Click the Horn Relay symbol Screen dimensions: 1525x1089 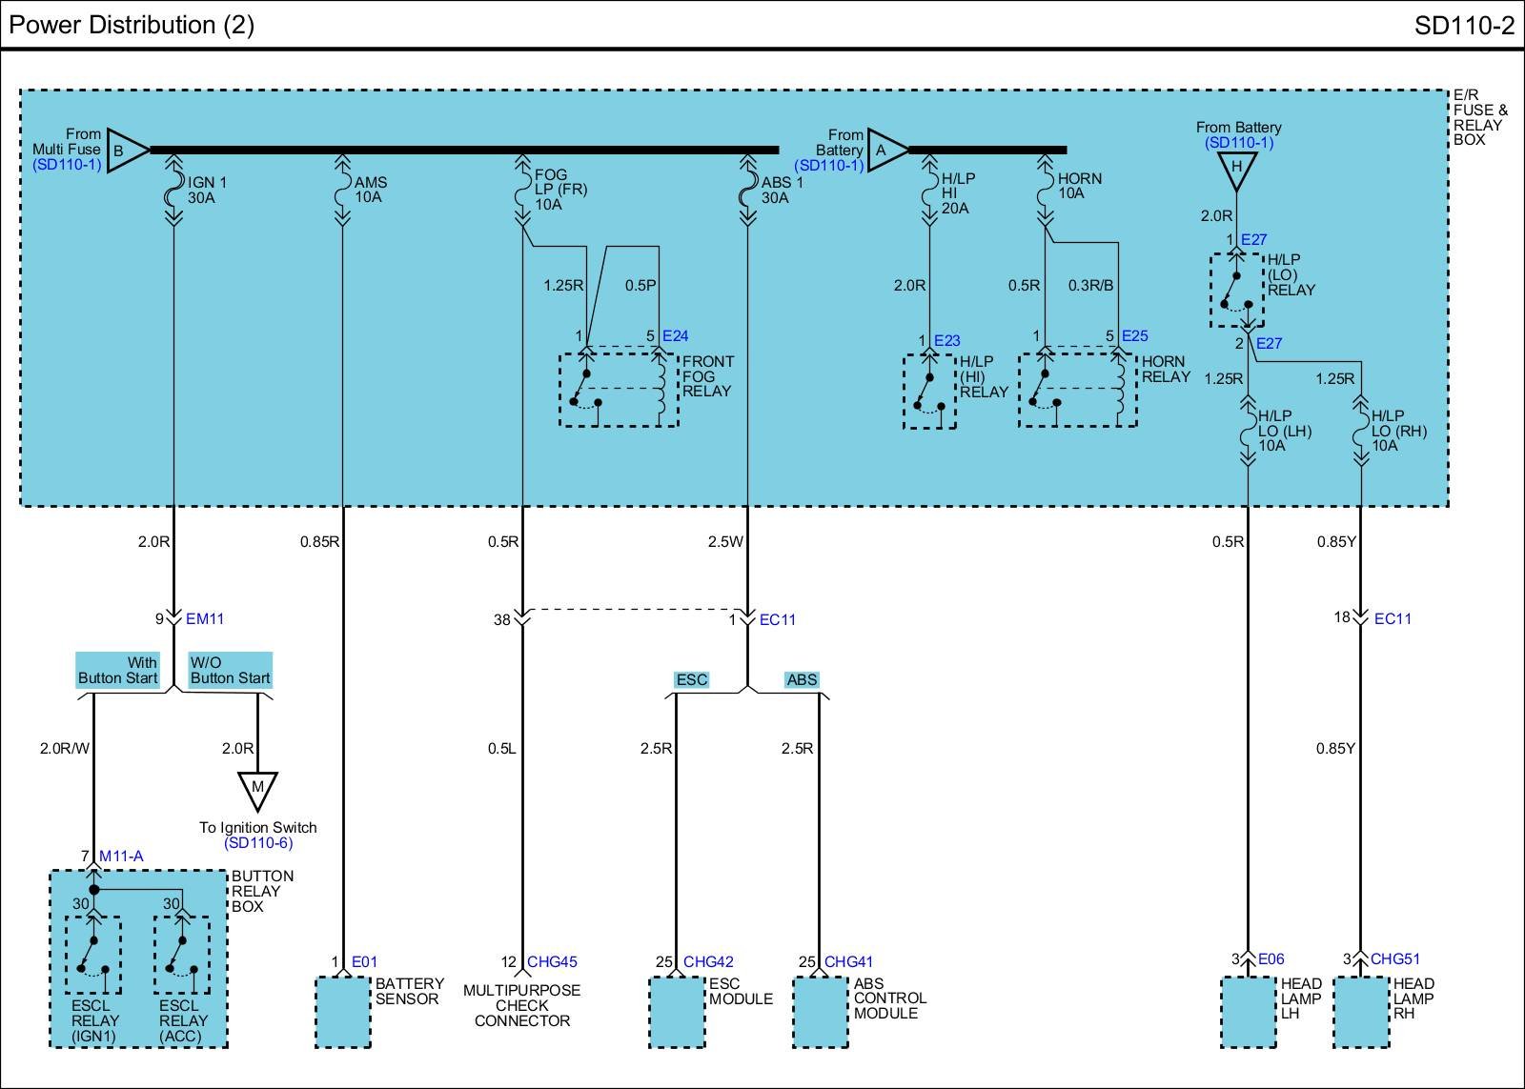[1077, 390]
